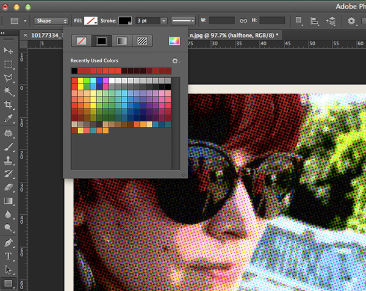Image resolution: width=366 pixels, height=291 pixels.
Task: Select the Type tool
Action: click(x=9, y=256)
